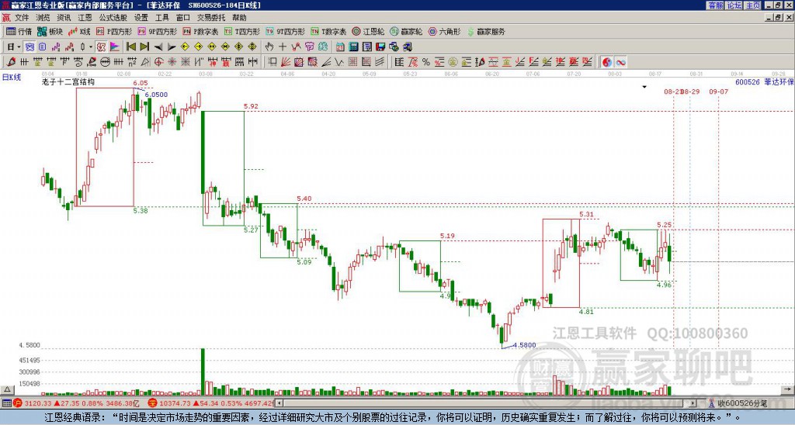
Task: Click the Shanghai index 3120.33 status entry
Action: 75,403
